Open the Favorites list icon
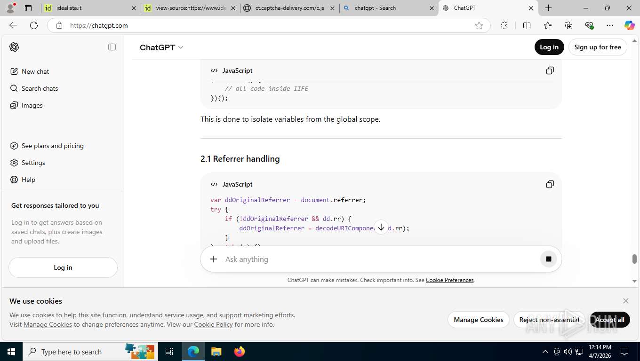640x361 pixels. click(x=548, y=25)
